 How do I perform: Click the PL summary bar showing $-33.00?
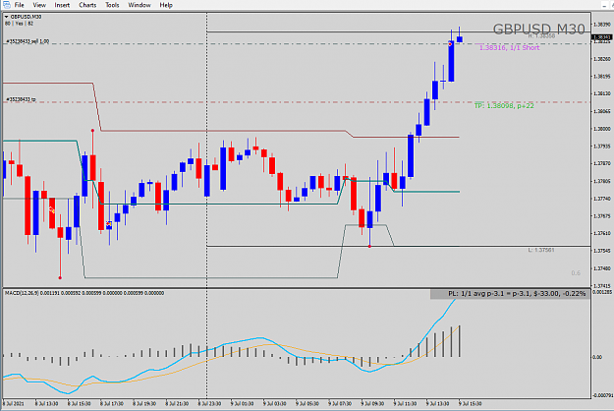510,293
